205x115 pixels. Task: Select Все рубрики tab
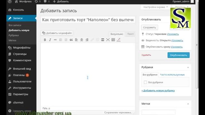click(x=150, y=75)
